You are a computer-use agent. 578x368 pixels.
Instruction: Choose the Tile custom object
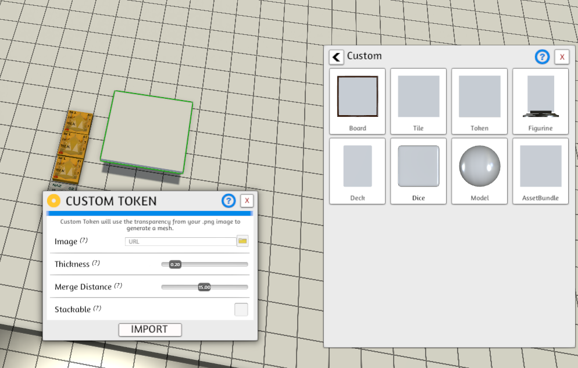(419, 101)
